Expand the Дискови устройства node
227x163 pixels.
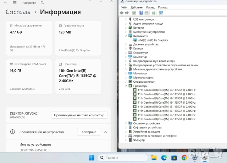tap(126, 44)
